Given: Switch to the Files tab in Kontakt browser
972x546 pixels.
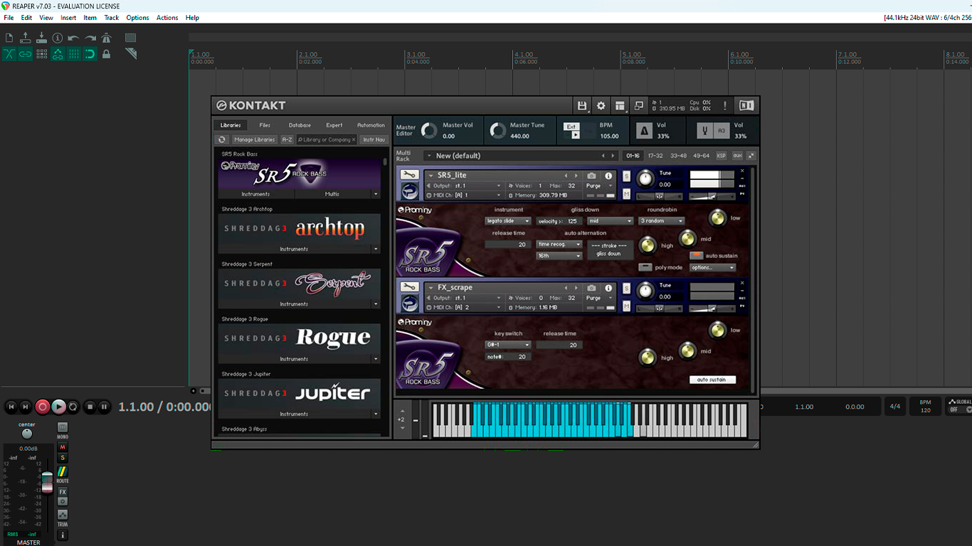Looking at the screenshot, I should (265, 125).
